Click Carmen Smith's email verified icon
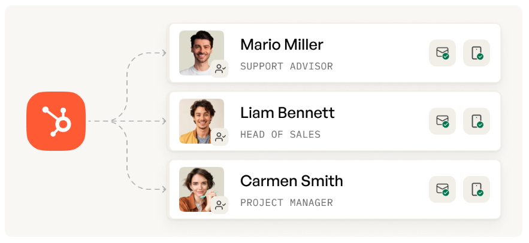 click(442, 189)
